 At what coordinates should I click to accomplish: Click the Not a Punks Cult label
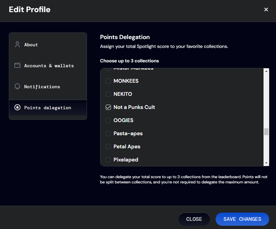click(134, 107)
